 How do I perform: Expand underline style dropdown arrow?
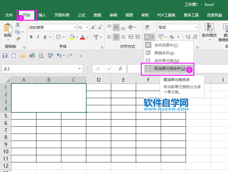point(50,37)
